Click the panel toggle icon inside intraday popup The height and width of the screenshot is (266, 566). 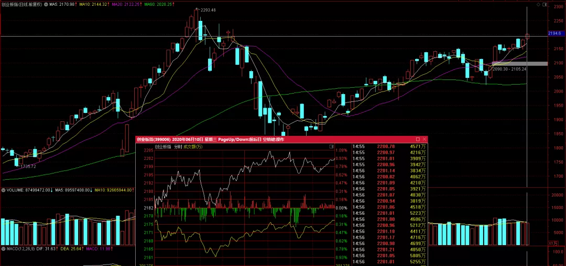click(331, 147)
